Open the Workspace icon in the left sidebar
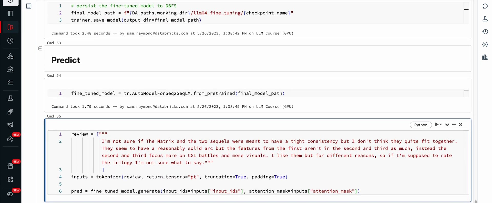The height and width of the screenshot is (203, 492). [10, 14]
